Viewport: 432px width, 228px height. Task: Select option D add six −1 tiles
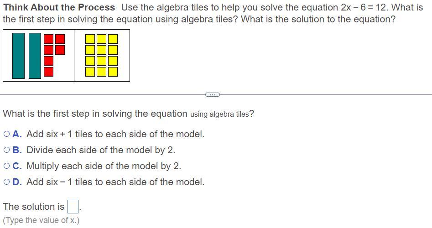point(6,182)
